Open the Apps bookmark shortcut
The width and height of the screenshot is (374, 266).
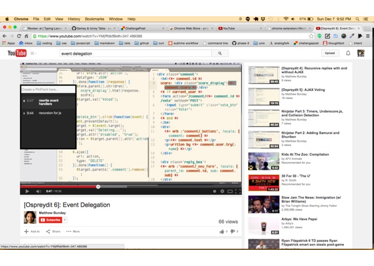(x=9, y=43)
